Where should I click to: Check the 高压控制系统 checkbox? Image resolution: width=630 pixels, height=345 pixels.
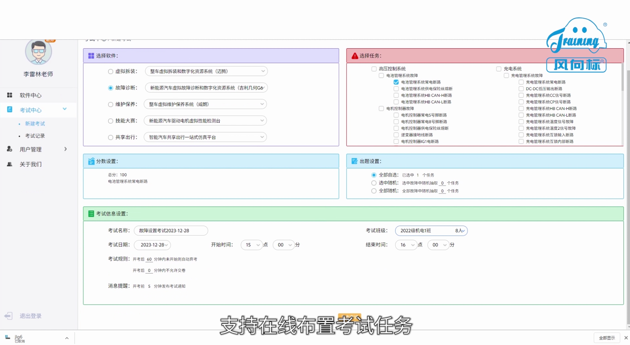(x=374, y=69)
